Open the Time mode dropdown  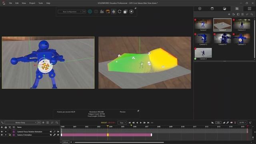coord(122,123)
